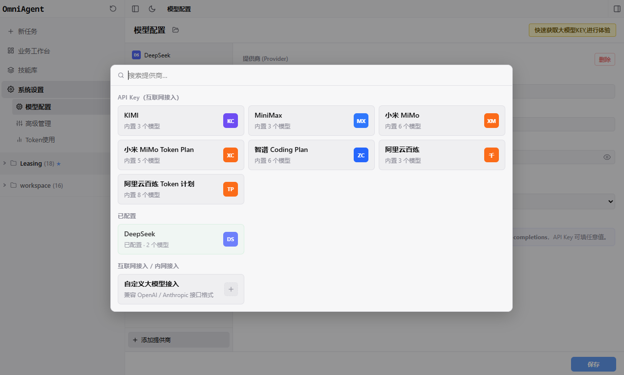Toggle the left sidebar panel icon
The height and width of the screenshot is (375, 624).
[x=135, y=9]
